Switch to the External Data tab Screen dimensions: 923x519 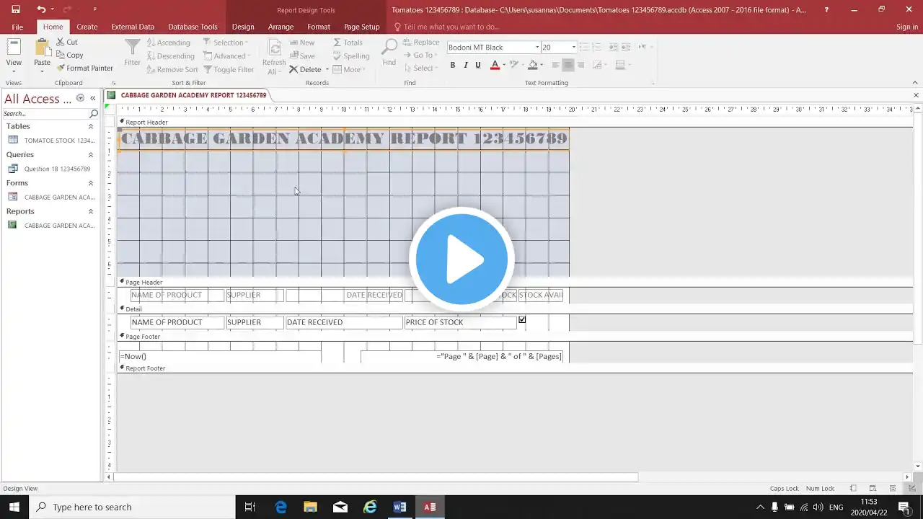(x=133, y=27)
